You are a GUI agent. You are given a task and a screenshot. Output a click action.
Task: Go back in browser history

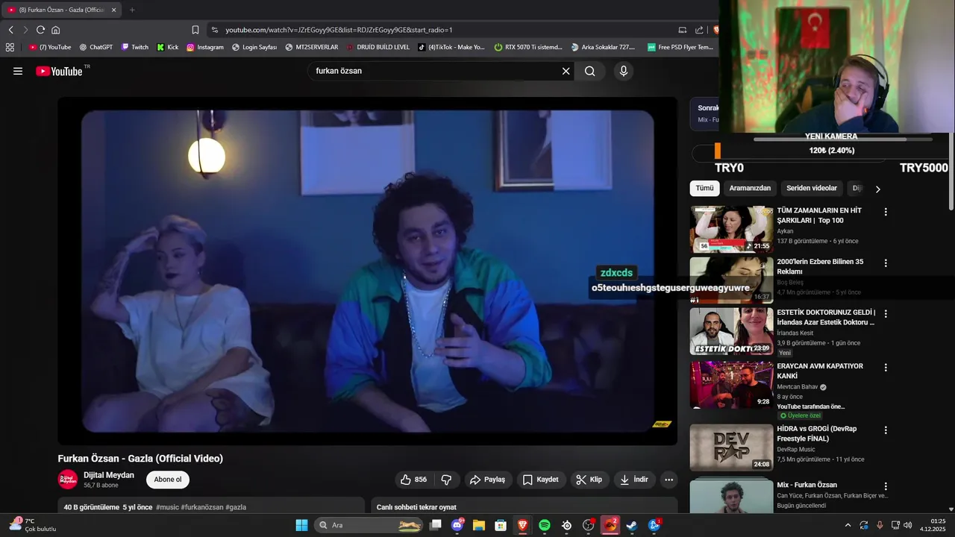coord(10,30)
